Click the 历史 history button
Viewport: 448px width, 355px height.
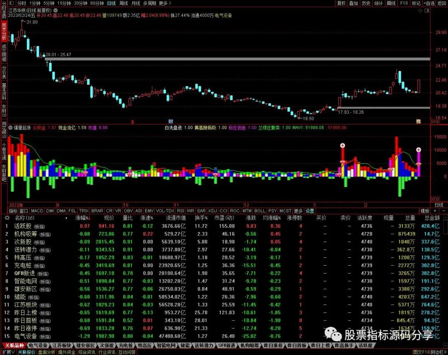click(x=366, y=3)
